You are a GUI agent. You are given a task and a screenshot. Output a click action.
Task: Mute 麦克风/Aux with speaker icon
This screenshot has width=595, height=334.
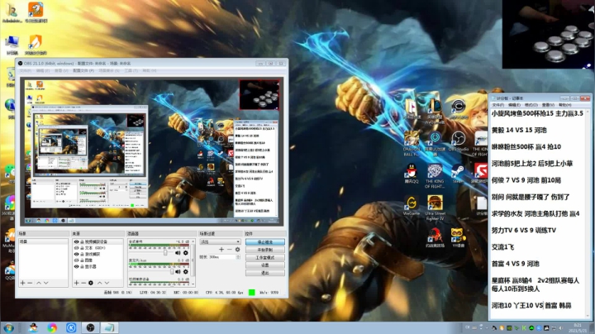(178, 272)
